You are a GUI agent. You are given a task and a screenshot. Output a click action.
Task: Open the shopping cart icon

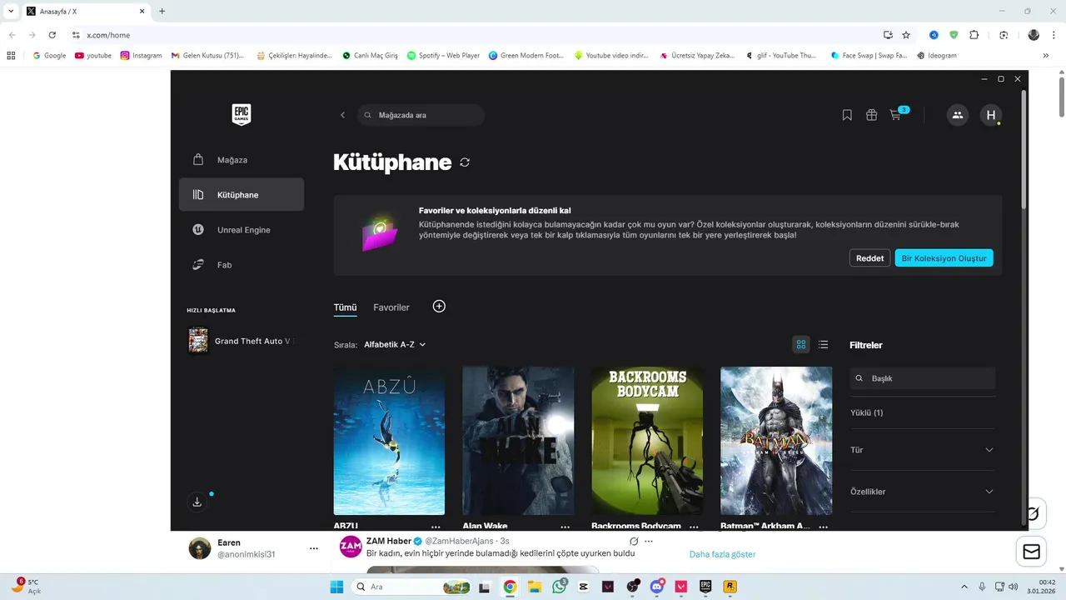896,115
